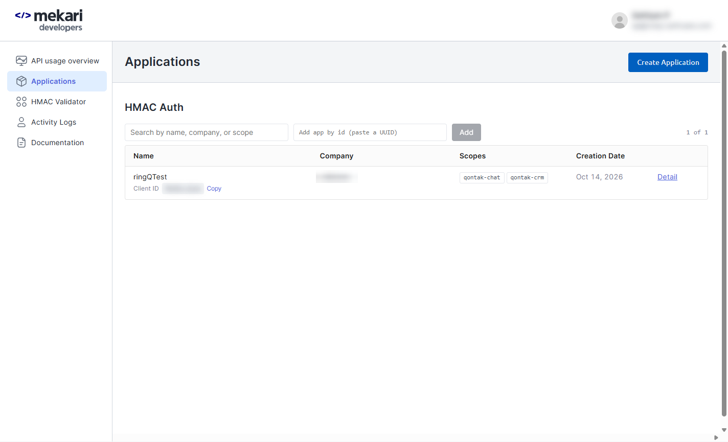728x442 pixels.
Task: Click the 1 of 1 pagination text
Action: pyautogui.click(x=697, y=132)
